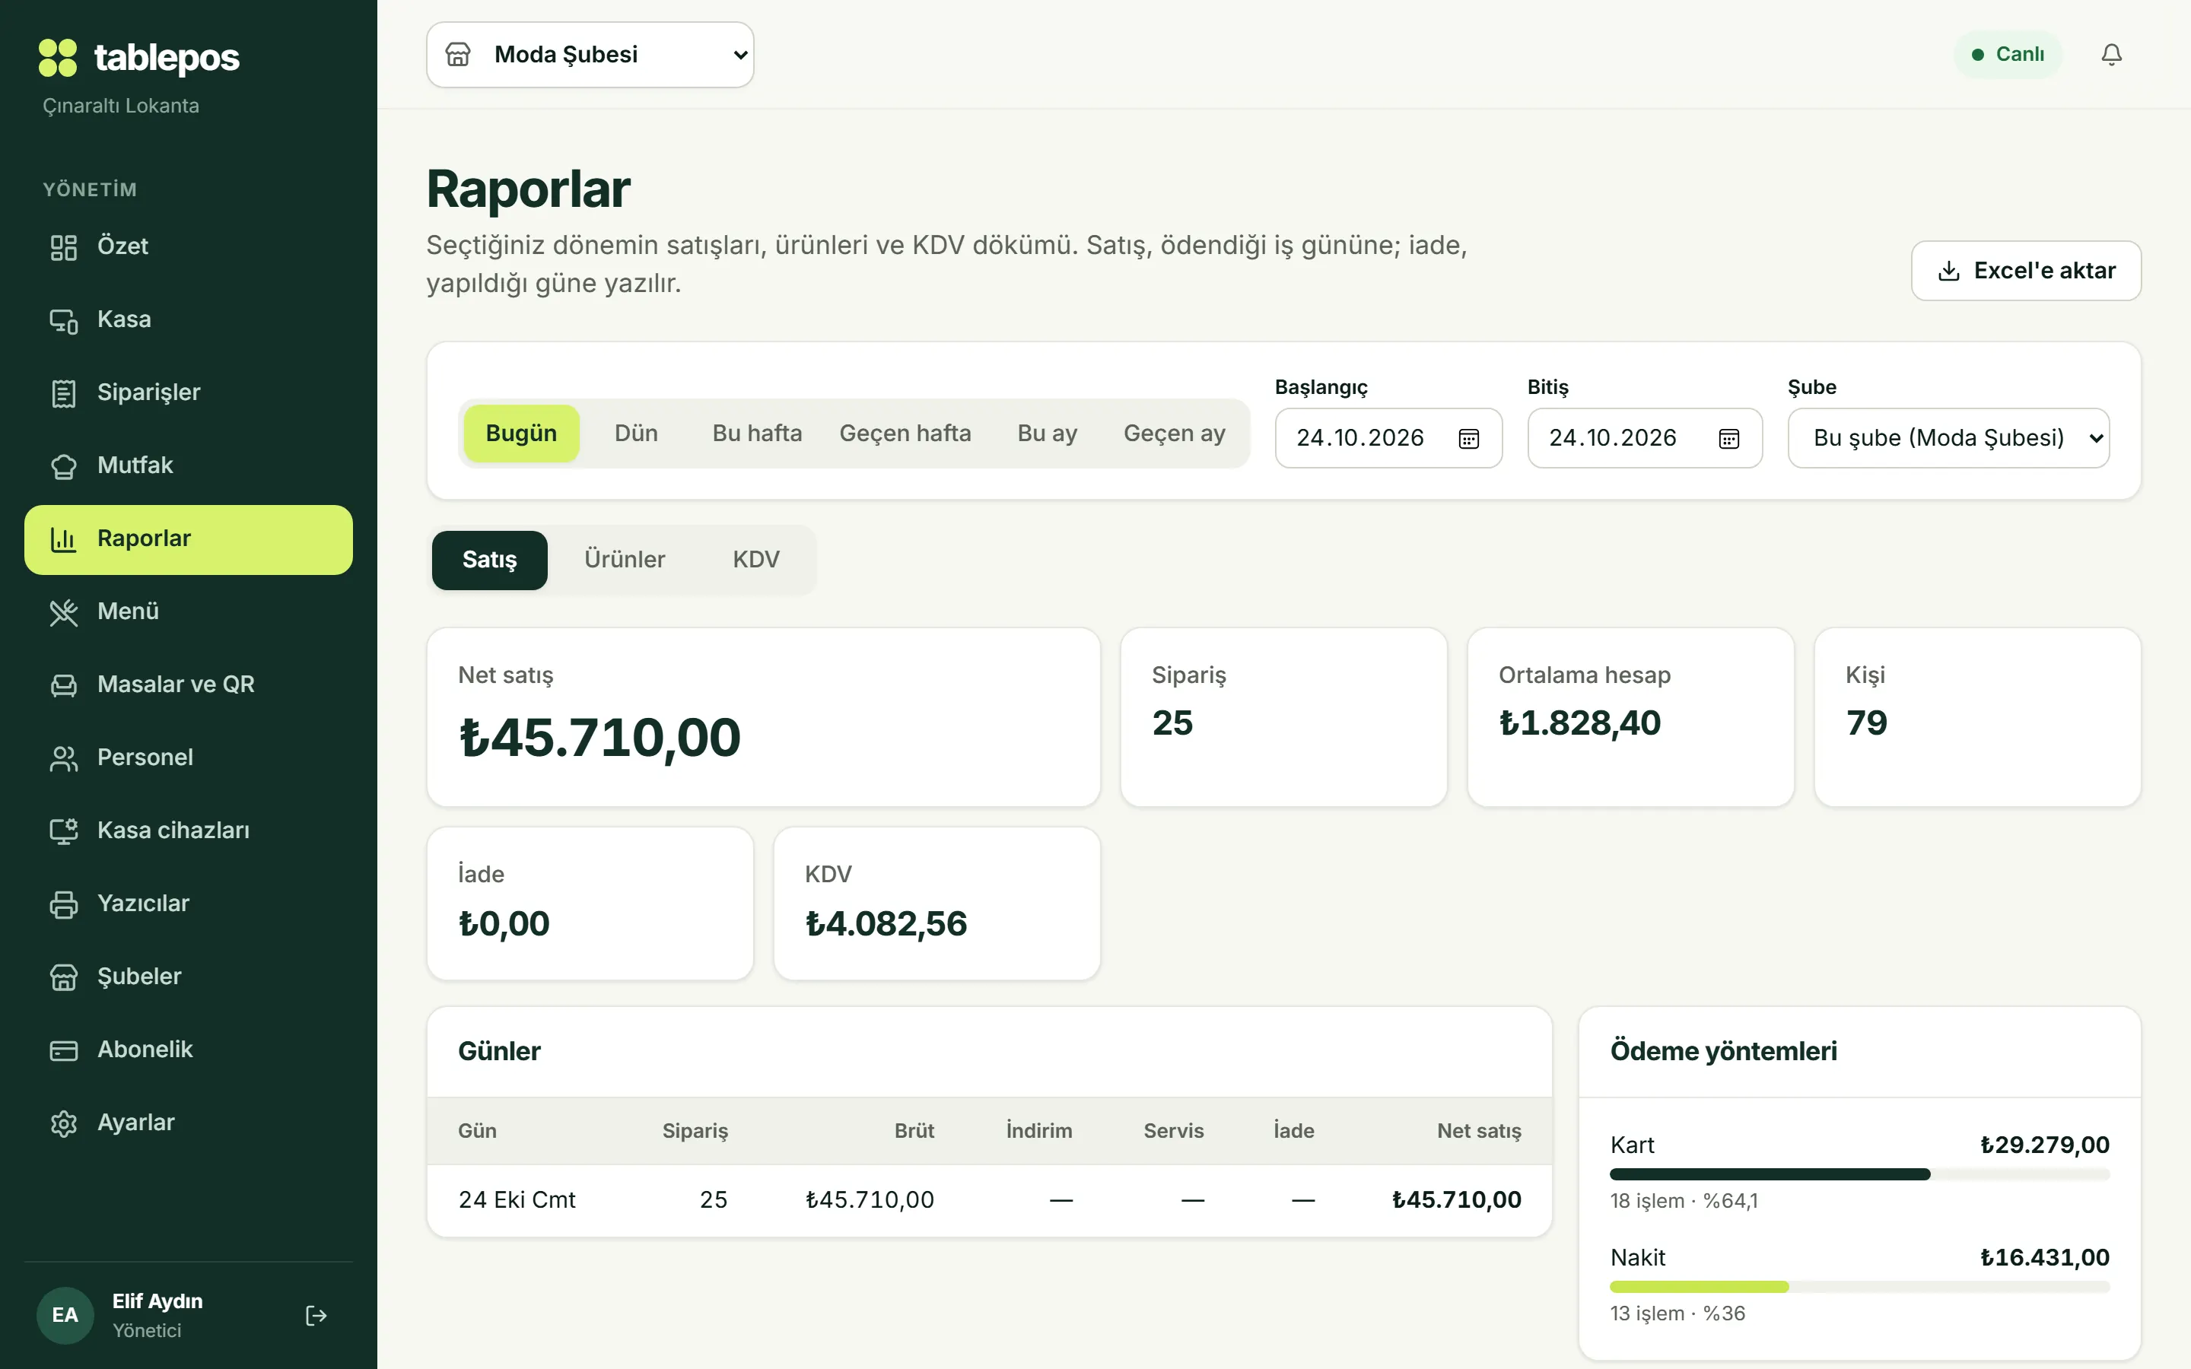This screenshot has width=2191, height=1369.
Task: Switch to the Ürünler tab
Action: tap(625, 560)
